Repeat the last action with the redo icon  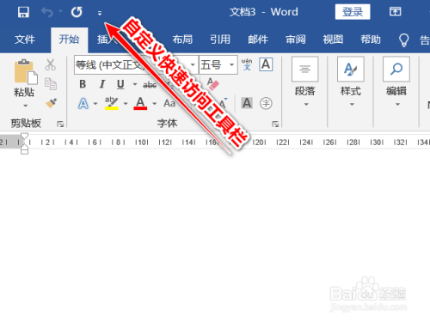tap(77, 12)
